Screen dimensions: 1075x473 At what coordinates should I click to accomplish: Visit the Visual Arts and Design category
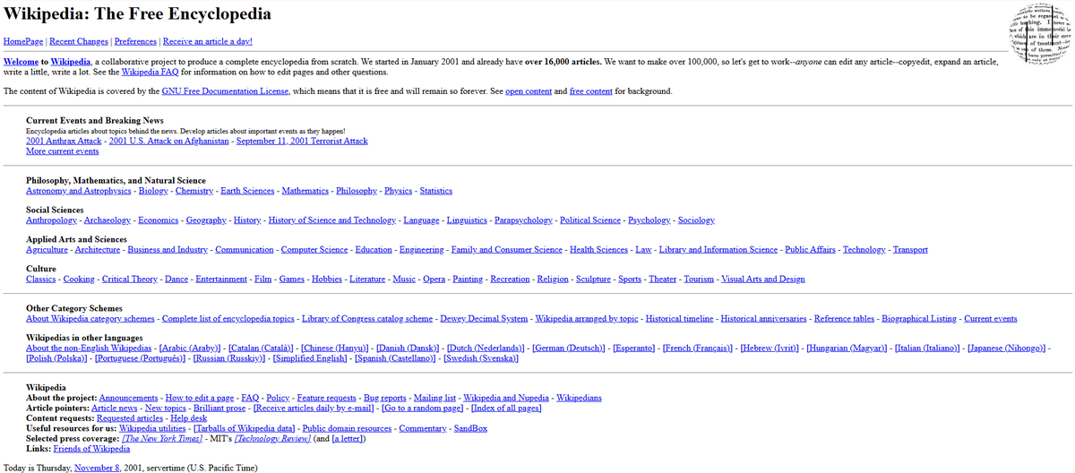point(763,279)
